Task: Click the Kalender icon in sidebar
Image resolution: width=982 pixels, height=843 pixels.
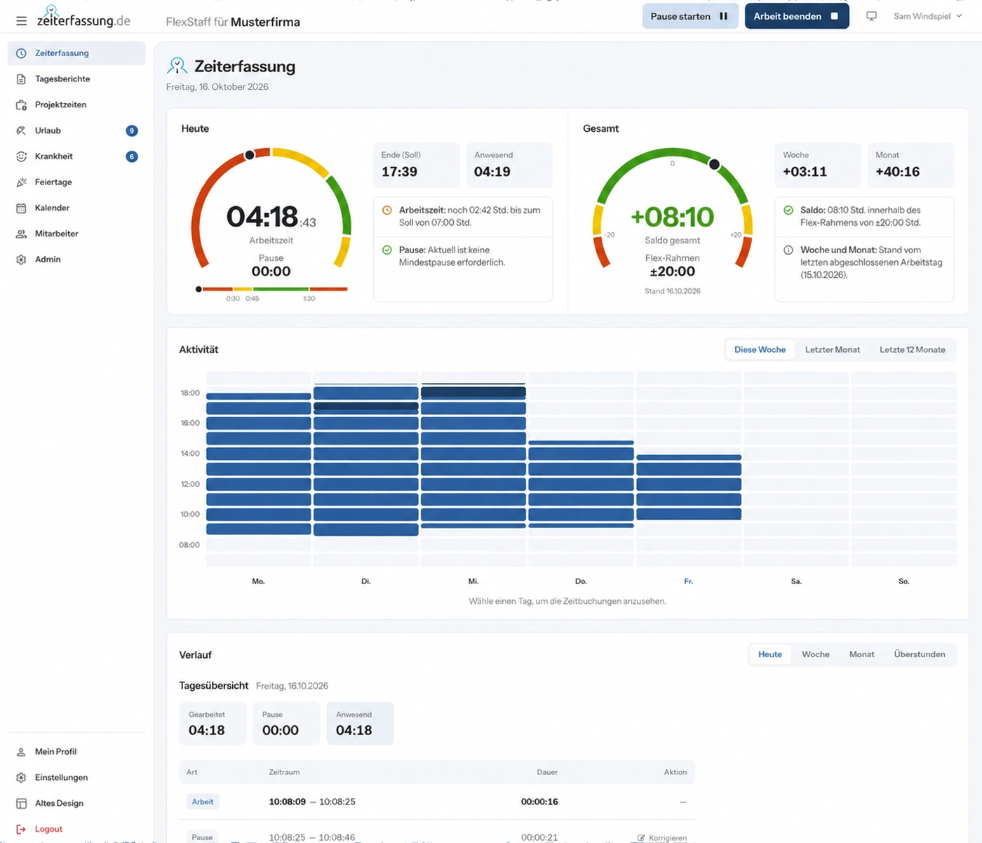Action: [x=21, y=208]
